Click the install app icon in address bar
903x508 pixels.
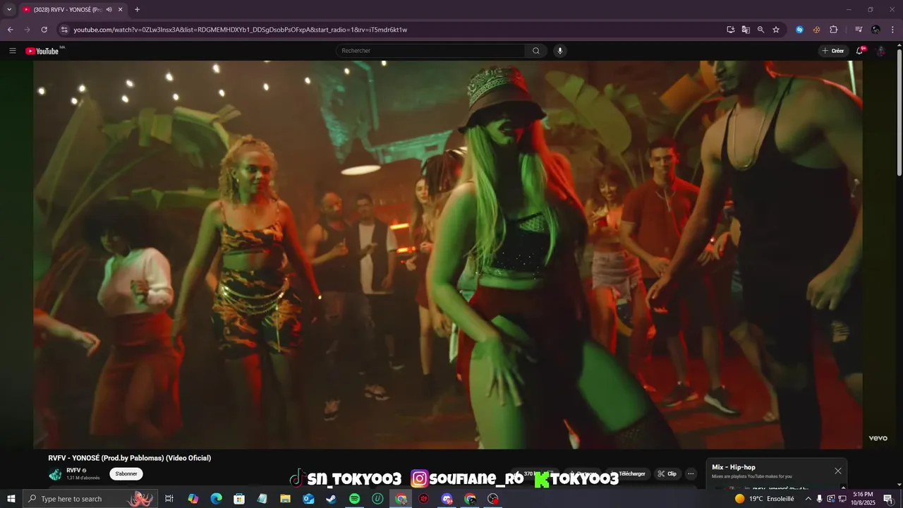coord(731,30)
